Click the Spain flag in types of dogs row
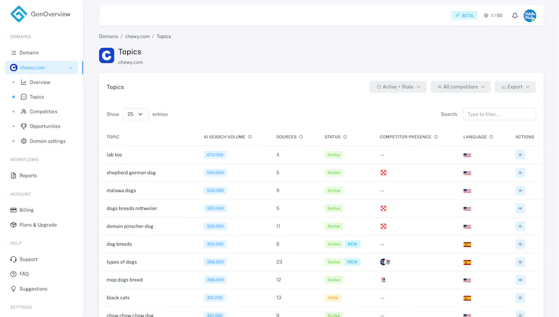The width and height of the screenshot is (559, 317). pos(467,262)
